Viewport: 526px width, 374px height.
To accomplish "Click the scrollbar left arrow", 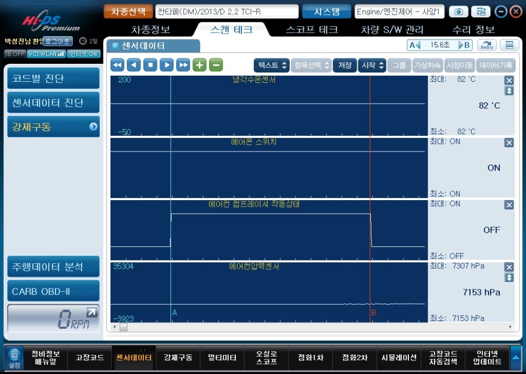I will [x=115, y=327].
